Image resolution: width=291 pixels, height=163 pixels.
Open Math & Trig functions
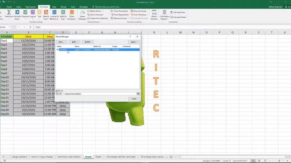pyautogui.click(x=63, y=15)
